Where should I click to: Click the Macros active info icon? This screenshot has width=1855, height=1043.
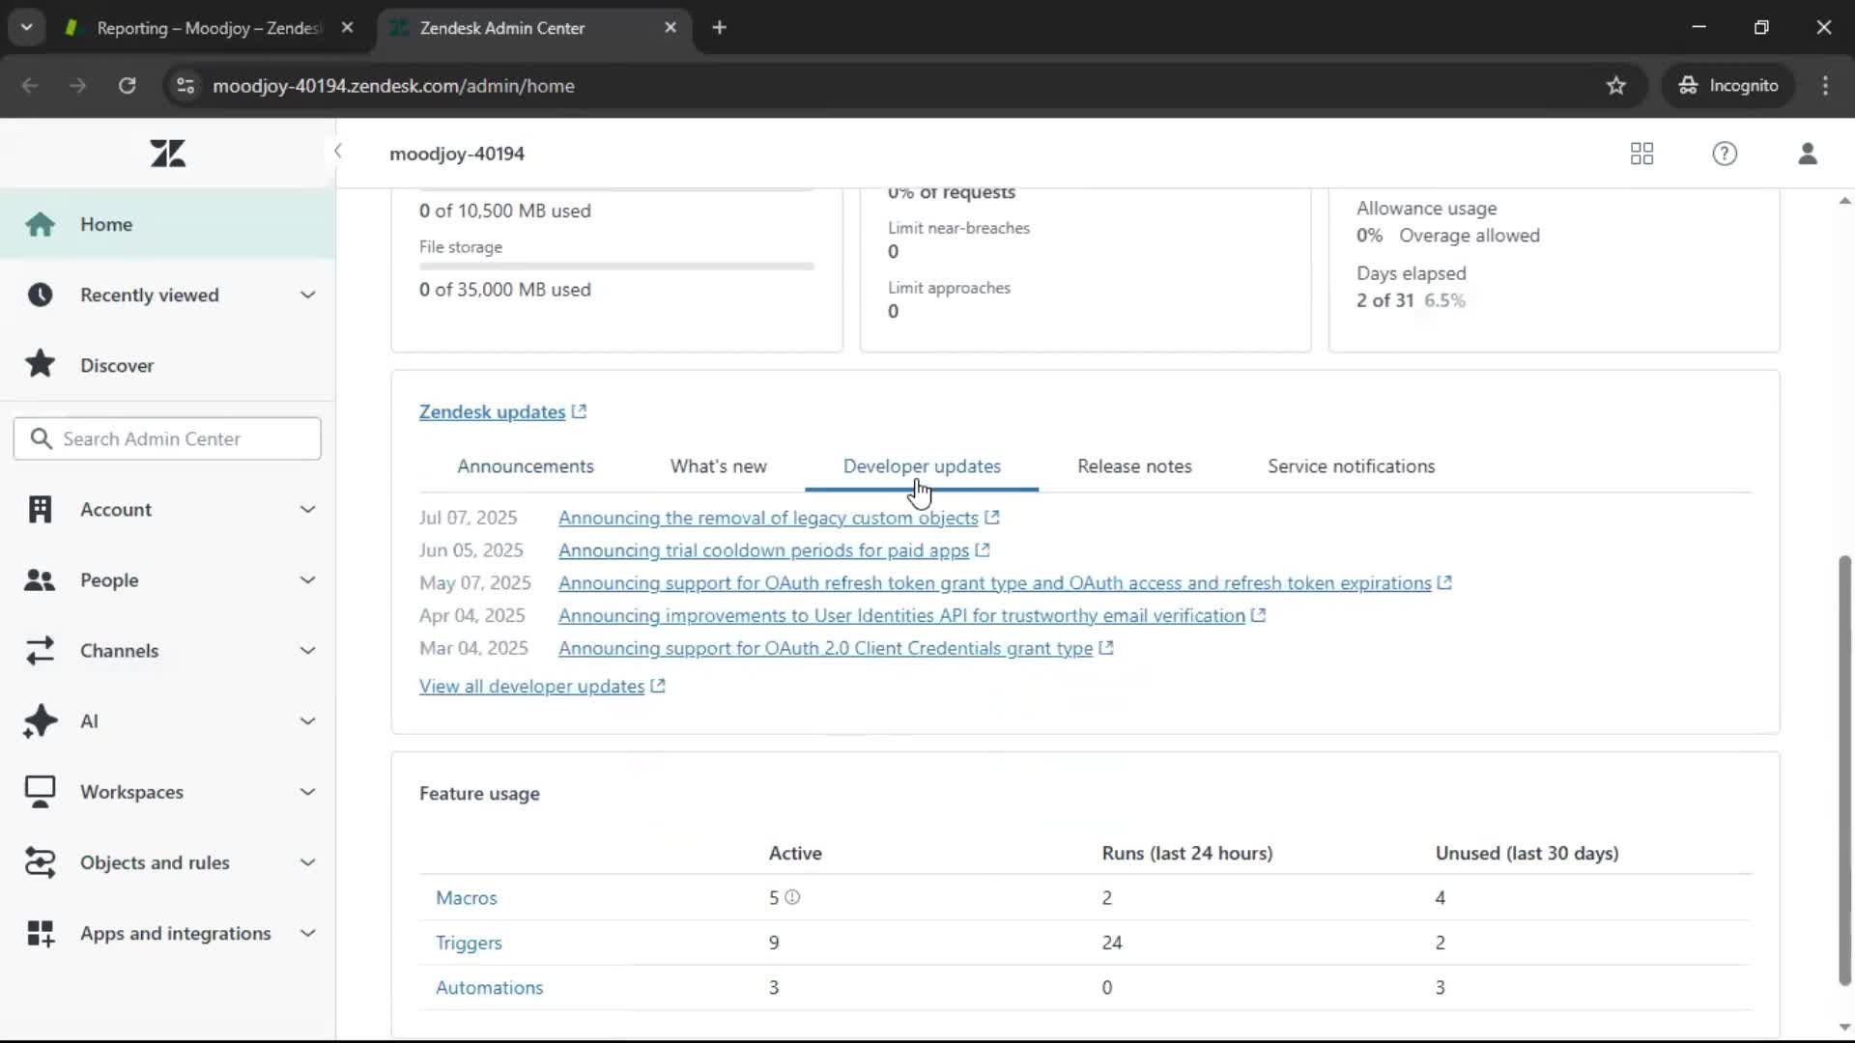[x=792, y=897]
